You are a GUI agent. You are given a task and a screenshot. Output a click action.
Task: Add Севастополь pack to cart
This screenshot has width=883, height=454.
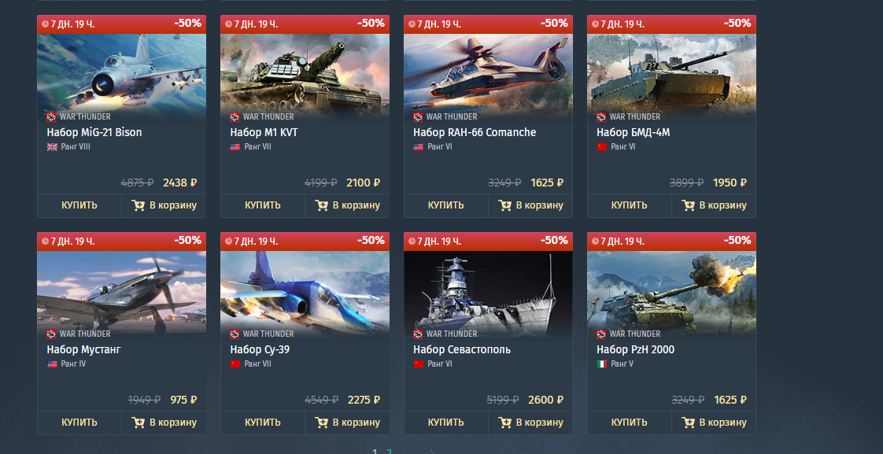(x=530, y=423)
